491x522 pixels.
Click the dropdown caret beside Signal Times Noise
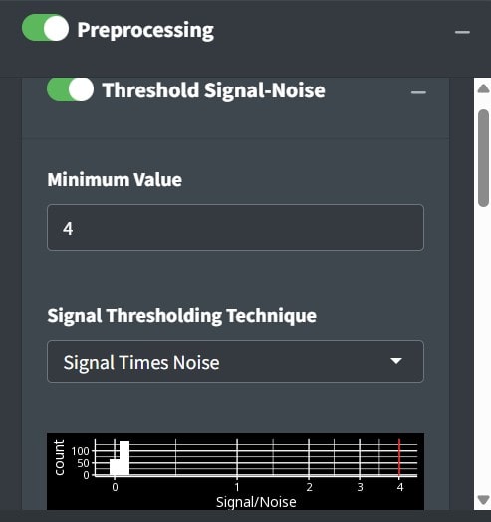point(396,361)
